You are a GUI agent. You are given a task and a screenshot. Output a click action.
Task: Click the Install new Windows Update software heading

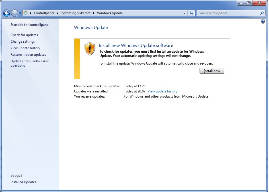point(136,46)
